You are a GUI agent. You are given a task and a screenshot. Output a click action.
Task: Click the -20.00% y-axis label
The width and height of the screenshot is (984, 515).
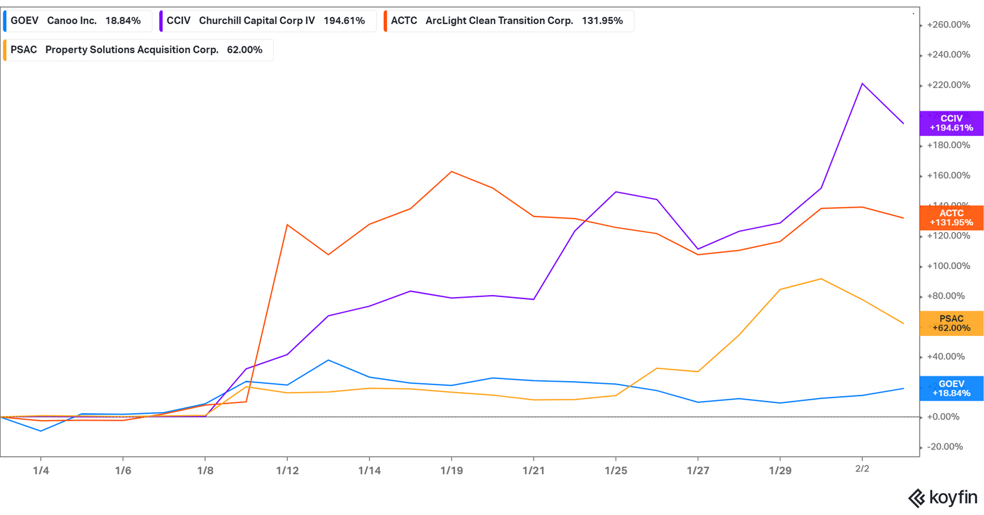[947, 447]
